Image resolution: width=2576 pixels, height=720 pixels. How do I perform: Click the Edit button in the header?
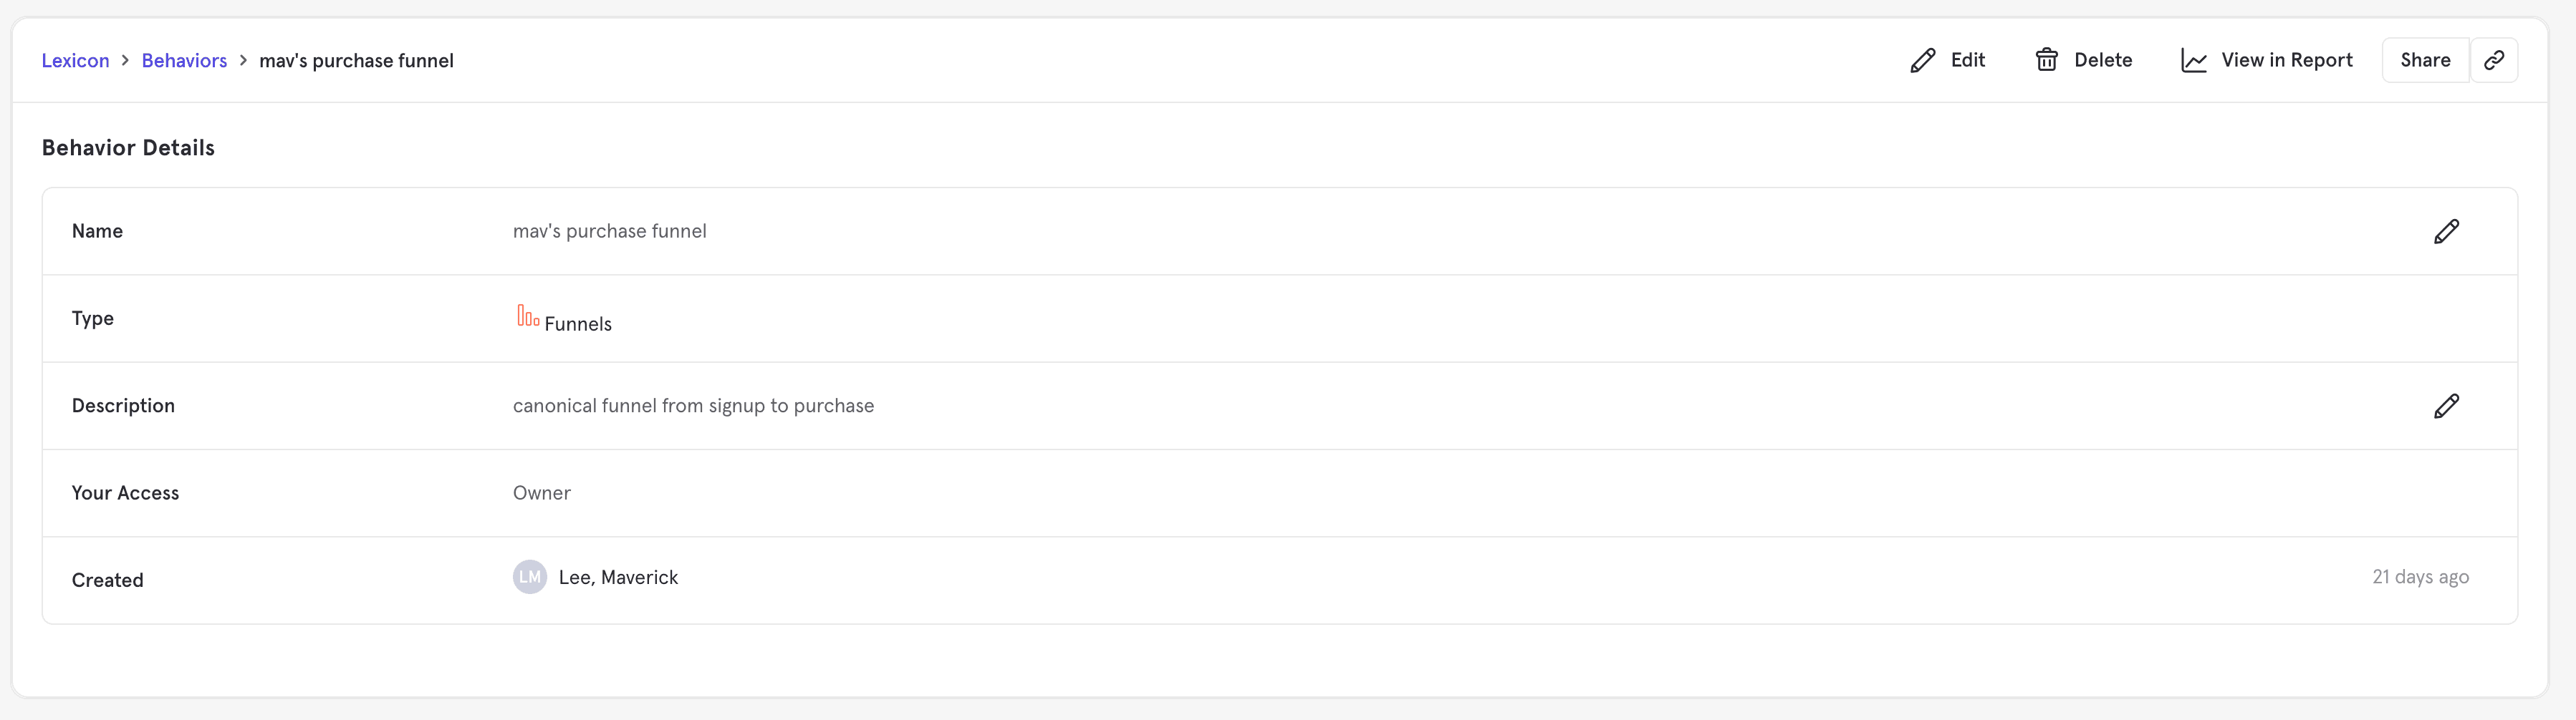pos(1947,60)
